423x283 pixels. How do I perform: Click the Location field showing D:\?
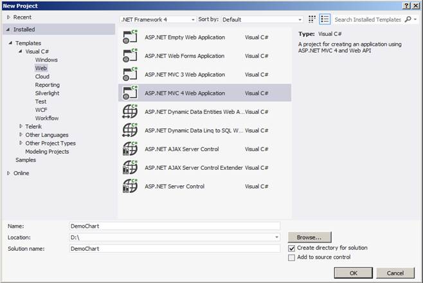[x=175, y=237]
